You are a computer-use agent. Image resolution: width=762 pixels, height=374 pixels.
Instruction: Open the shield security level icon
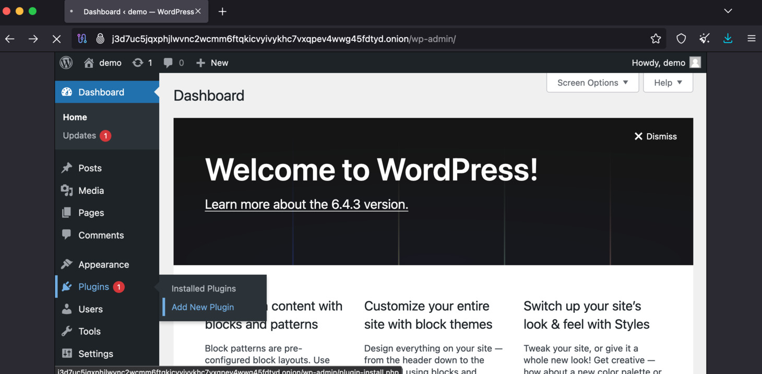coord(681,39)
